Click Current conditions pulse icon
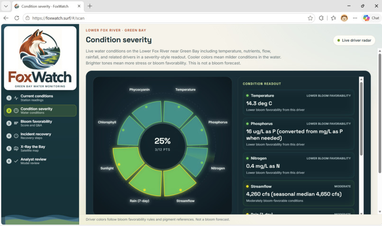This screenshot has width=382, height=226. tap(16, 98)
